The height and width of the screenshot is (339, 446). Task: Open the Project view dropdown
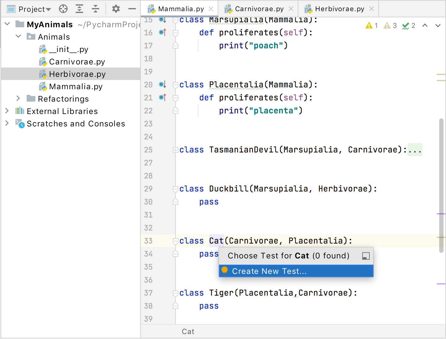34,9
